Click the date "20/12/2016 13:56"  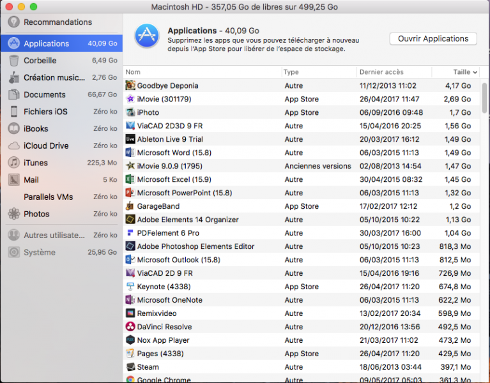390,327
